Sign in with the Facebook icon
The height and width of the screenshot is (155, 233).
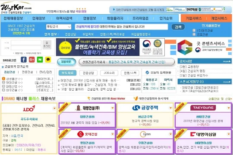[24, 60]
